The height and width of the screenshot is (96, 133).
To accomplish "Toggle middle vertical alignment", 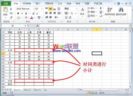I will click(50, 9).
